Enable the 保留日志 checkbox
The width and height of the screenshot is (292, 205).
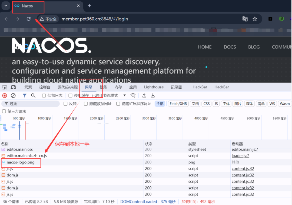point(44,96)
